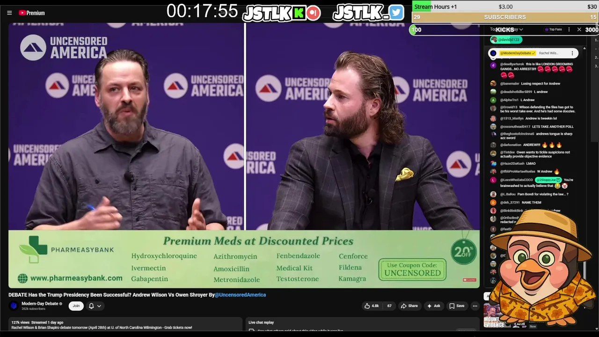Viewport: 599px width, 337px height.
Task: Share this debate video
Action: (409, 306)
